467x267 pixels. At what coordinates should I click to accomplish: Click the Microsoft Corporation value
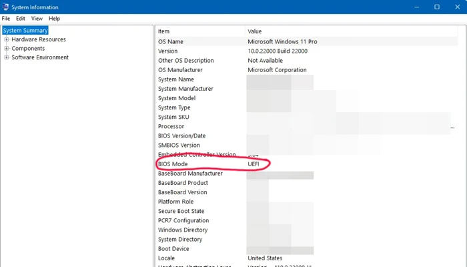[277, 70]
